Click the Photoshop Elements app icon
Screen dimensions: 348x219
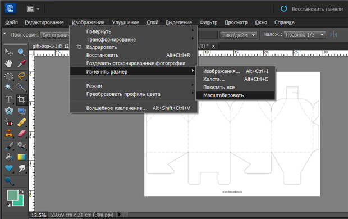click(x=10, y=8)
